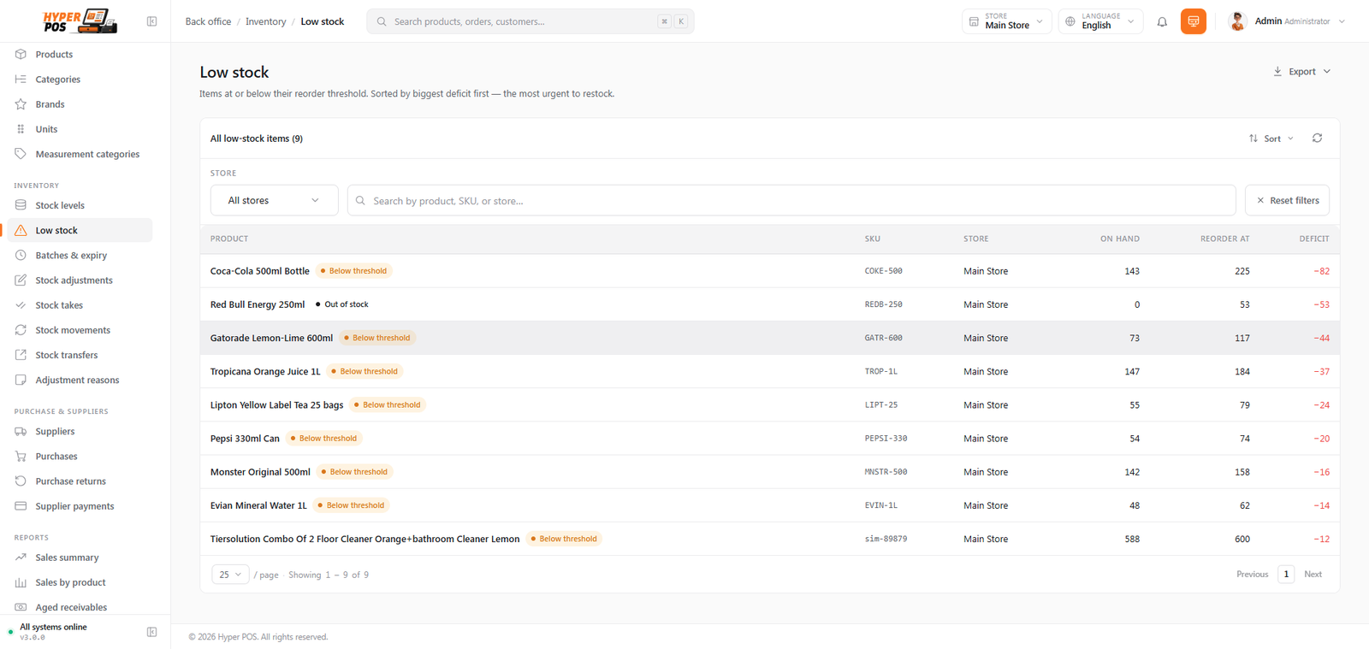Viewport: 1369px width, 649px height.
Task: Click the Previous page button
Action: point(1252,575)
